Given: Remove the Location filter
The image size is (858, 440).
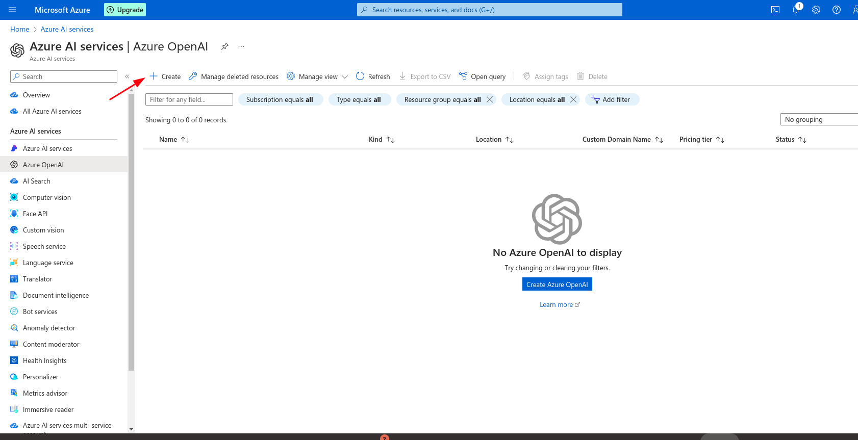Looking at the screenshot, I should [573, 99].
